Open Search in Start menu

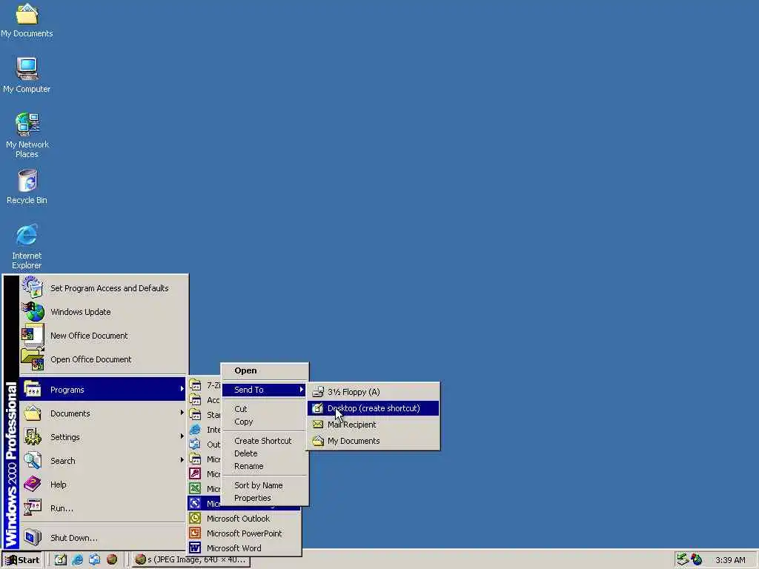102,461
